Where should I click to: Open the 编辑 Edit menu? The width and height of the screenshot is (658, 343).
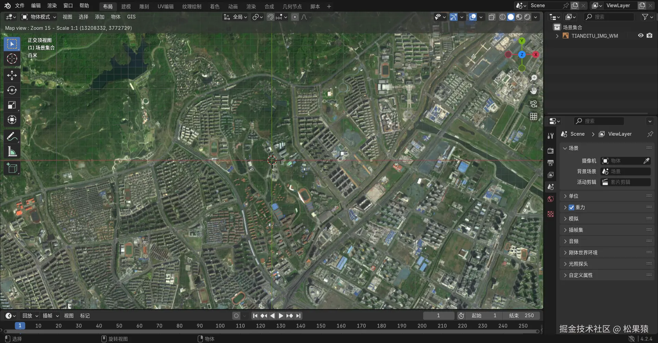click(x=36, y=5)
